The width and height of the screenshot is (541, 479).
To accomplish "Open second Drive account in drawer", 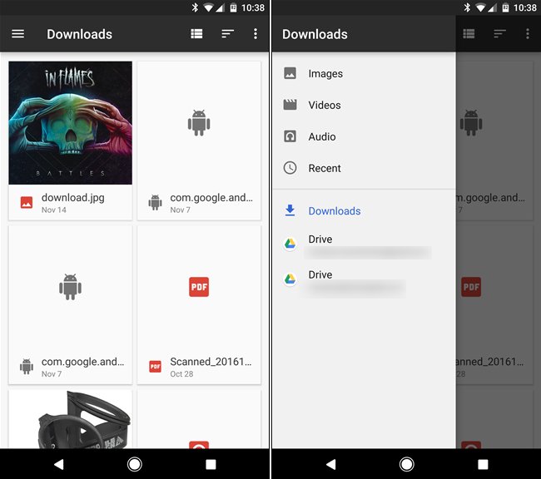I will click(x=364, y=279).
